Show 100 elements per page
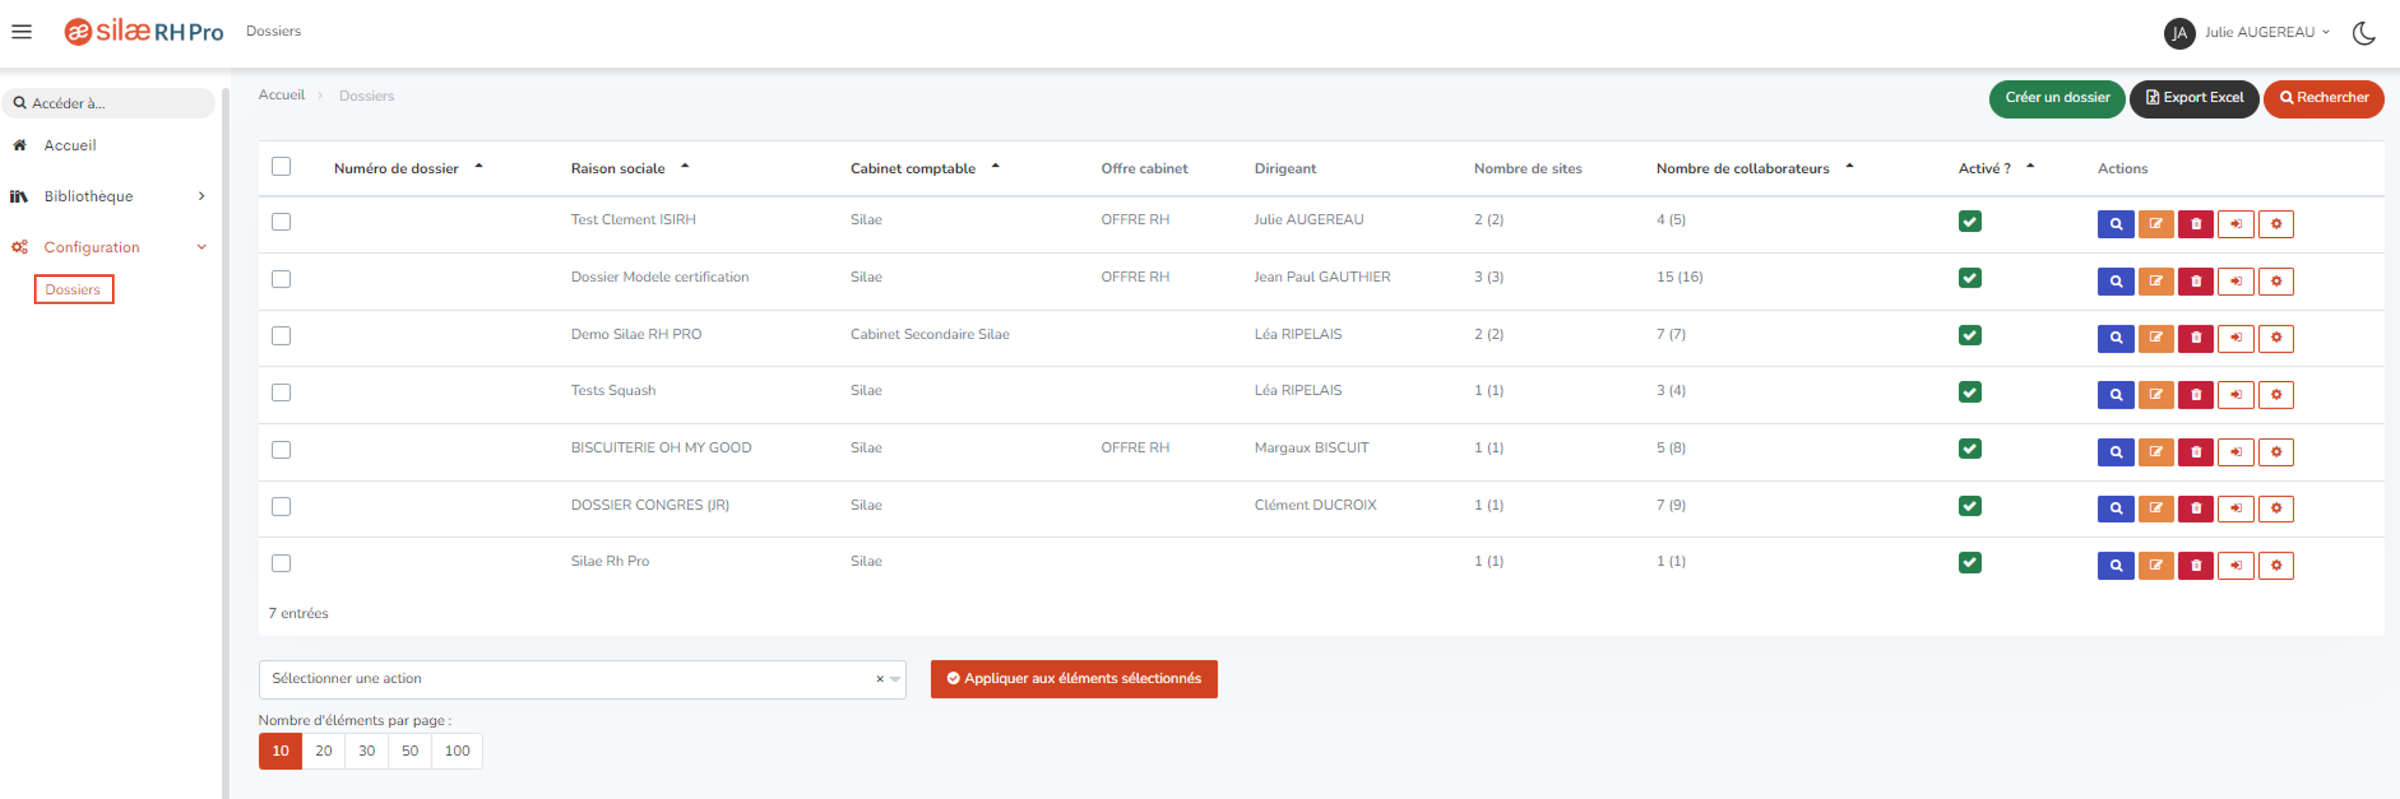2400x799 pixels. tap(457, 752)
